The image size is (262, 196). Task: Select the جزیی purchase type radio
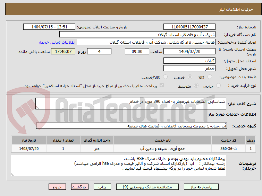(x=218, y=86)
